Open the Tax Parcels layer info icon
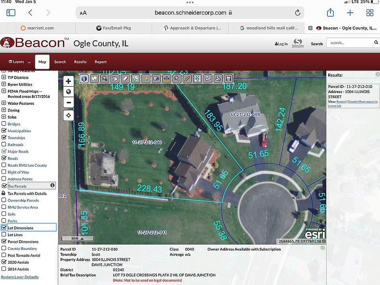The image size is (380, 285). 52,185
